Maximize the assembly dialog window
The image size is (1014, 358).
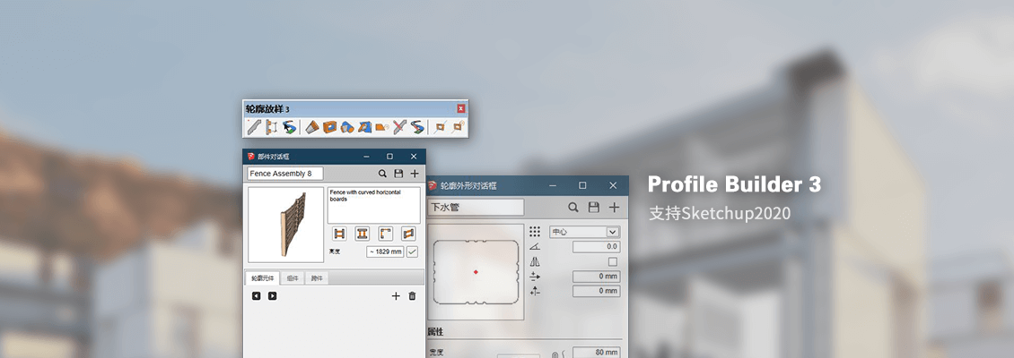tap(390, 157)
